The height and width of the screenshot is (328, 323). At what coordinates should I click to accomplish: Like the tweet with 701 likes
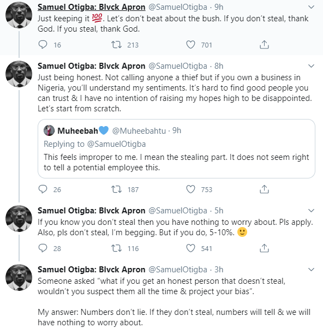click(190, 45)
